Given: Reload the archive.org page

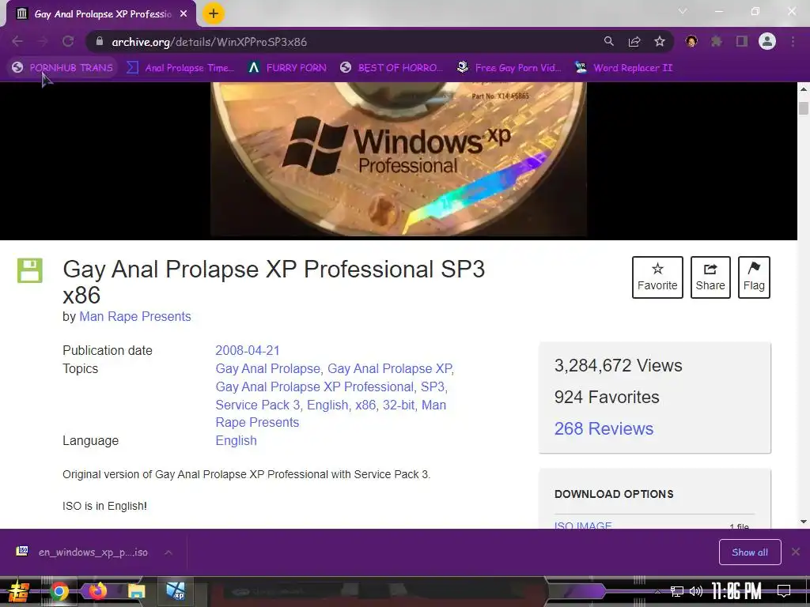Looking at the screenshot, I should 68,41.
